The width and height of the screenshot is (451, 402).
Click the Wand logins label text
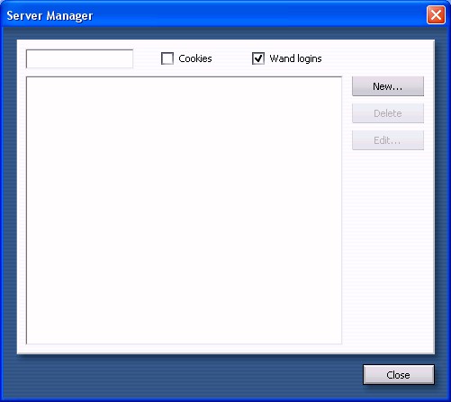(295, 58)
